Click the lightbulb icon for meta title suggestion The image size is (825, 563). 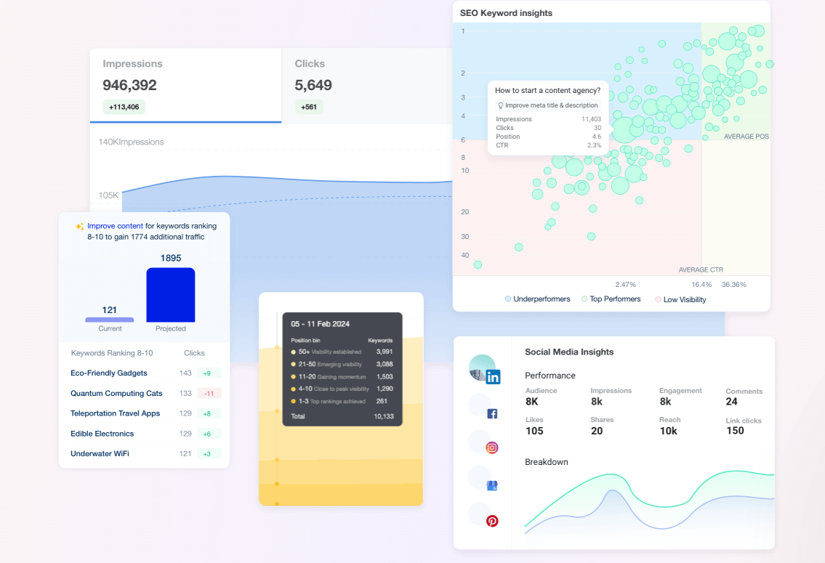[501, 105]
